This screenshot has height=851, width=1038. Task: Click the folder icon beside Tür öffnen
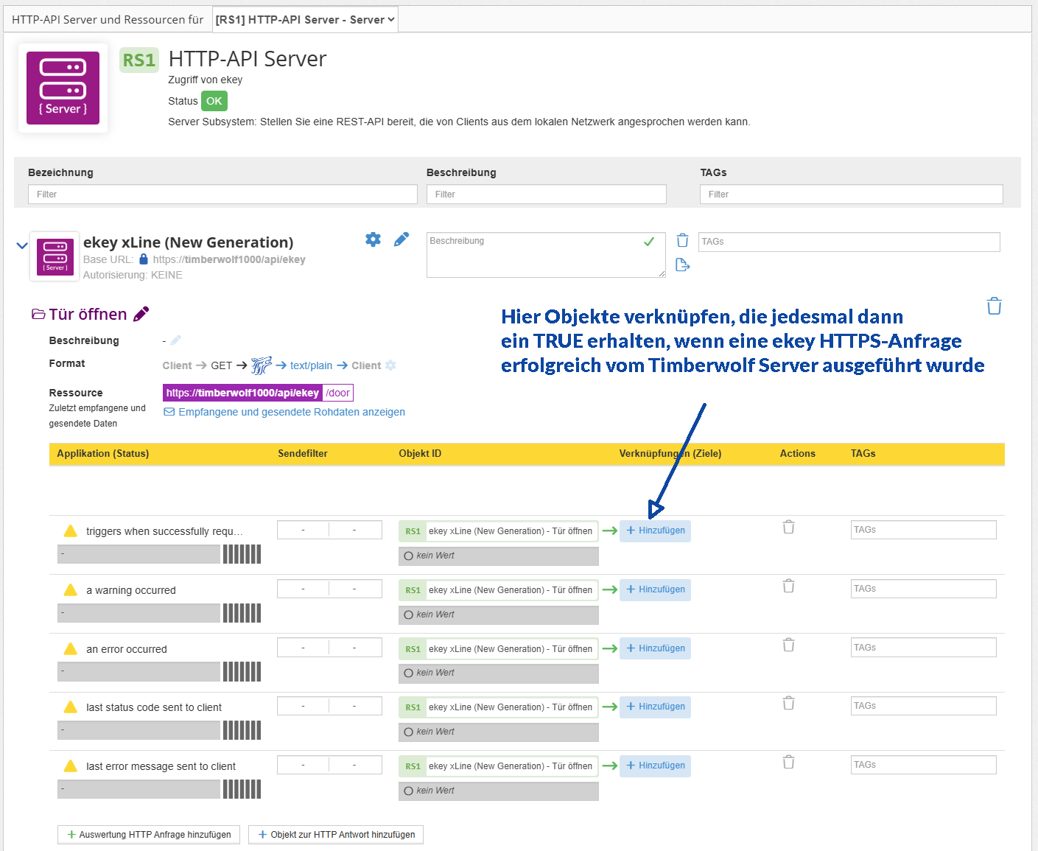(x=38, y=315)
